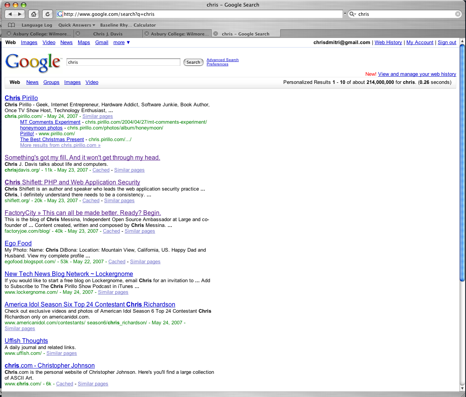Open Gmail link
This screenshot has width=466, height=397.
click(x=102, y=43)
